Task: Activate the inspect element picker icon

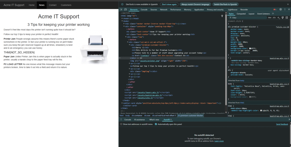Action: (x=121, y=9)
